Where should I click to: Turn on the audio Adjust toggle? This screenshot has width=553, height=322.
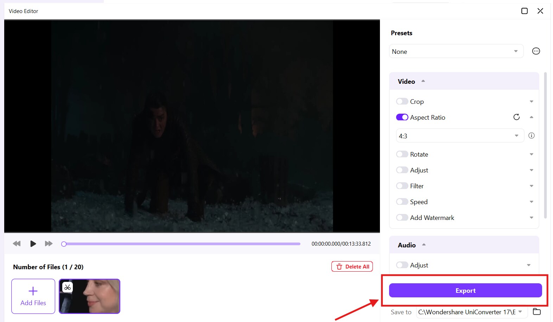coord(402,265)
